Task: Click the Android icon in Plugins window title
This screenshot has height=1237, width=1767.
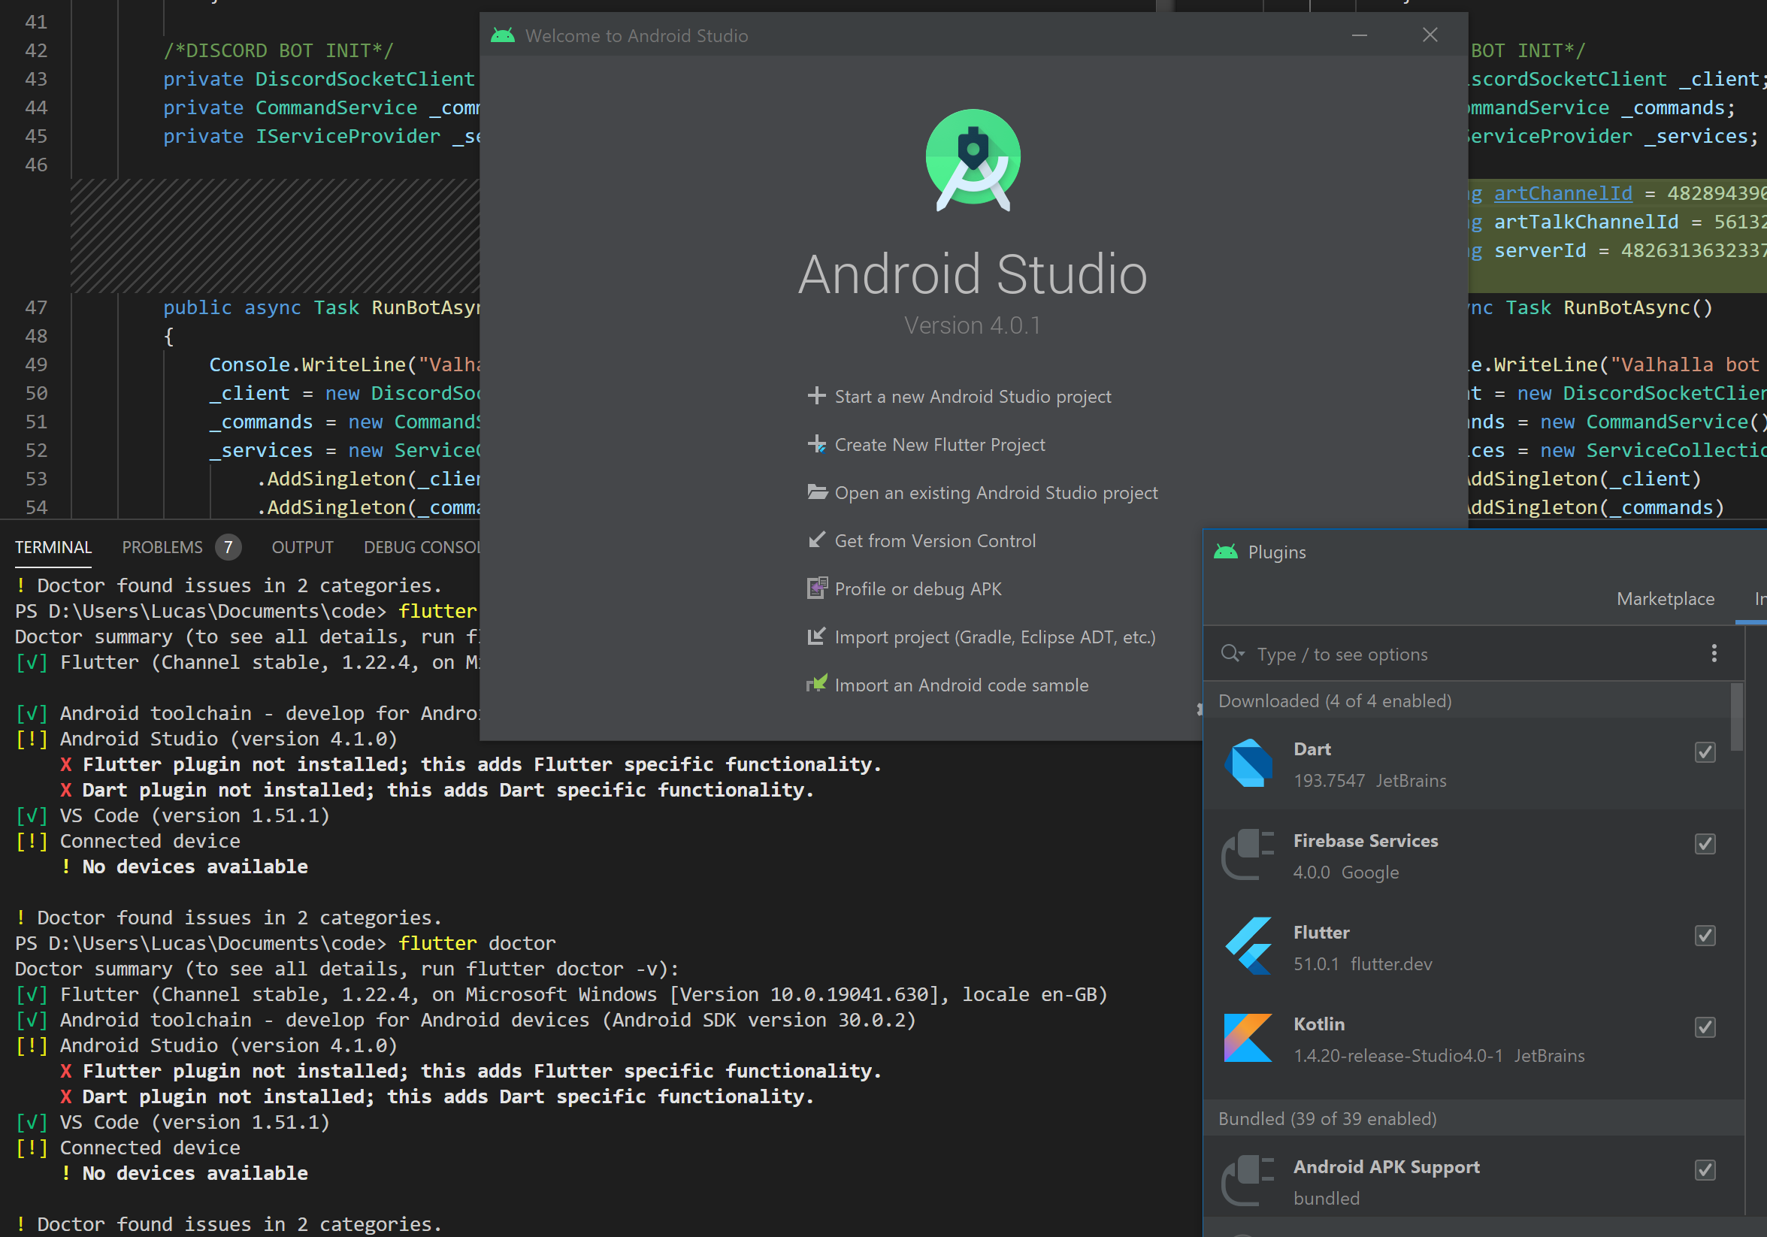Action: [x=1226, y=552]
